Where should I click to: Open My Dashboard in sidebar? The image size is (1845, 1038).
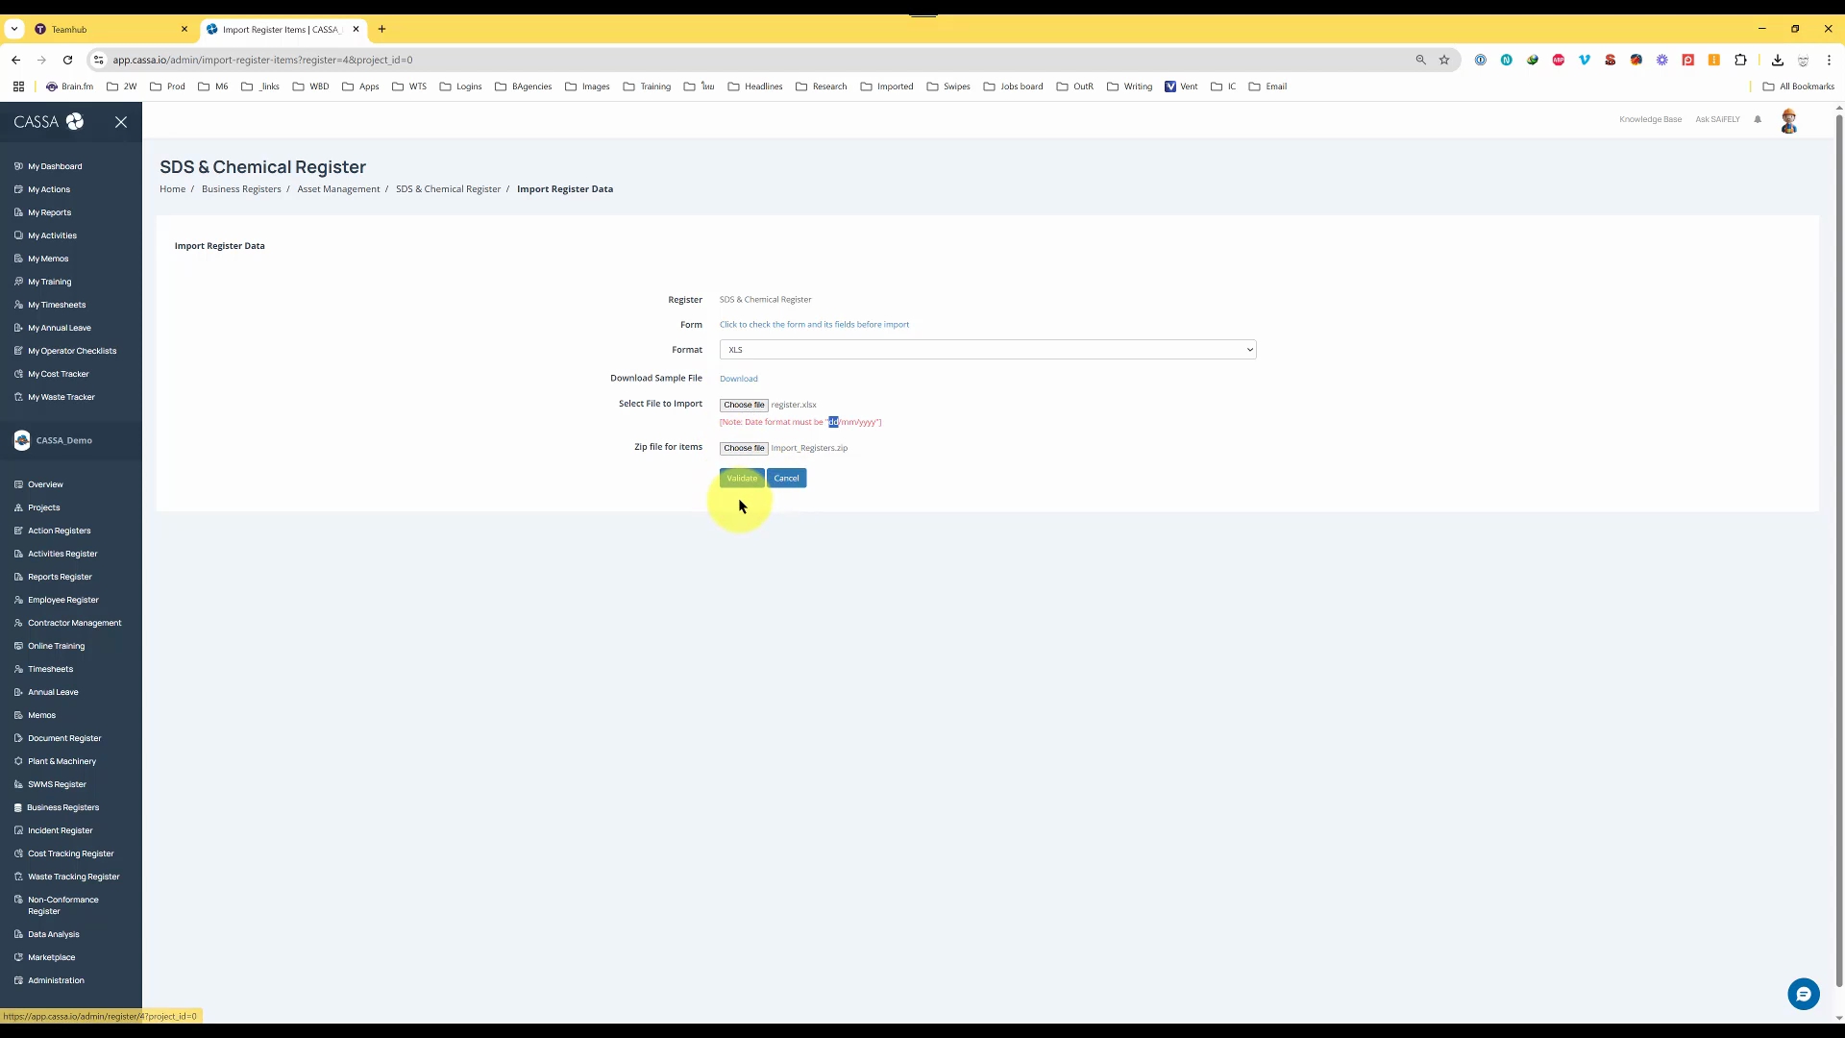point(55,166)
